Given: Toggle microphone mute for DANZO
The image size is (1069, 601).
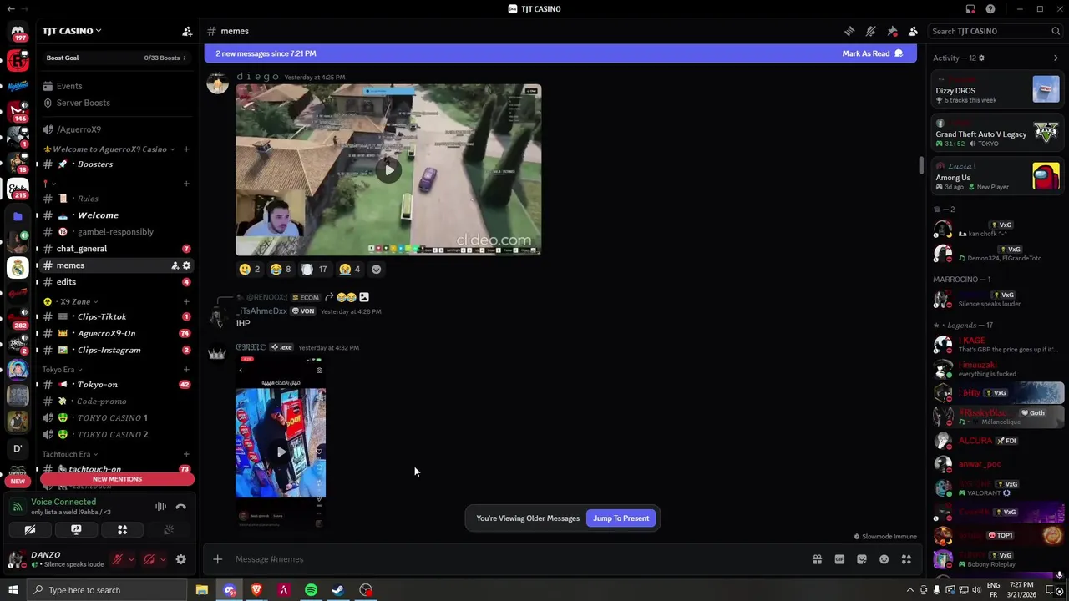Looking at the screenshot, I should [118, 559].
